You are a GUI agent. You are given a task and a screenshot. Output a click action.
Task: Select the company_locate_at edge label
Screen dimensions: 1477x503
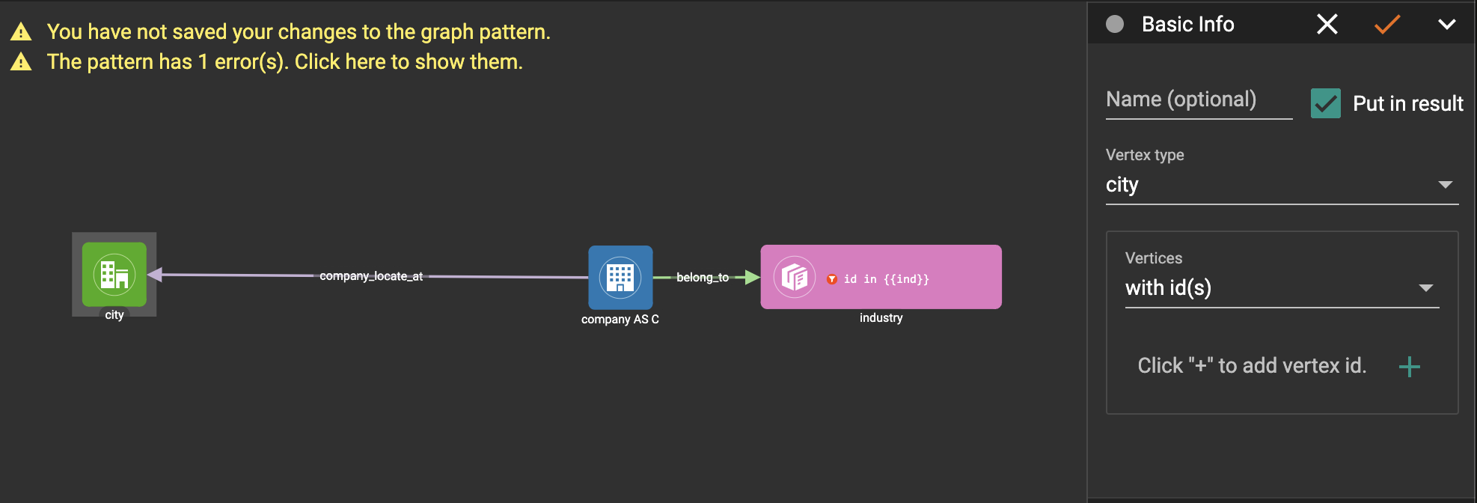coord(371,276)
